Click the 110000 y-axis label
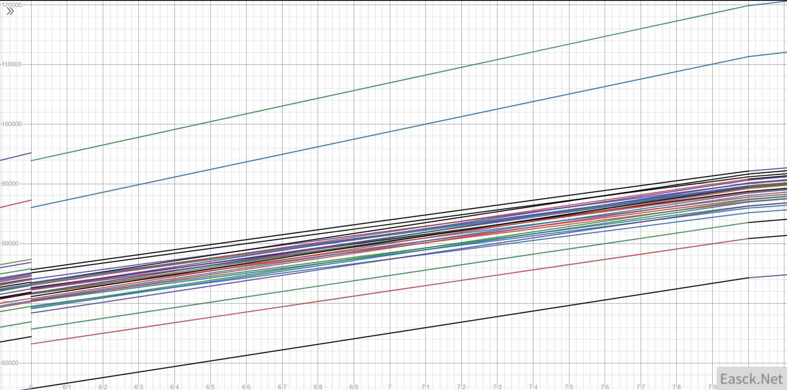 (12, 65)
